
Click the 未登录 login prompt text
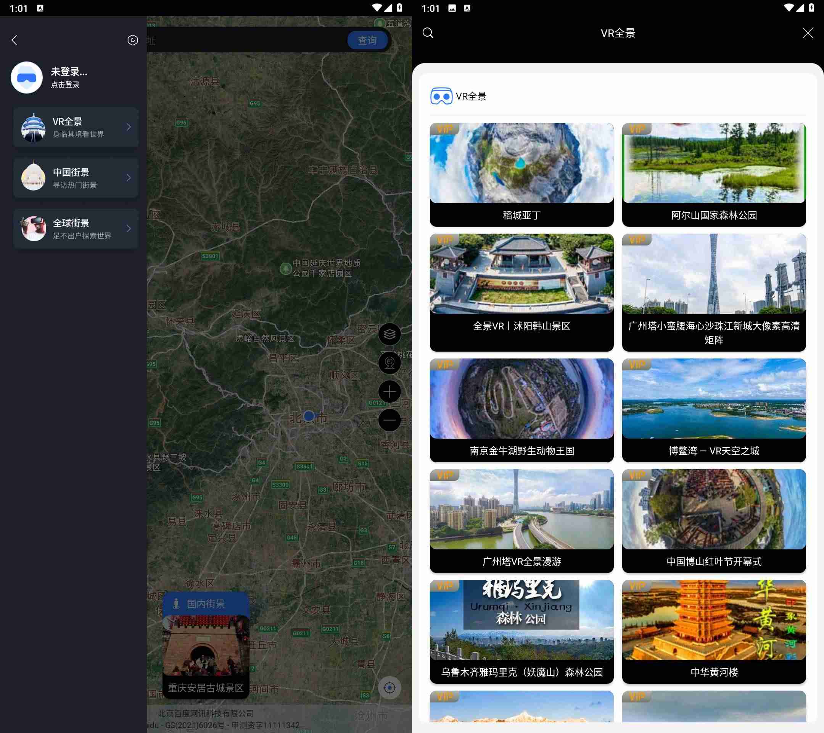coord(69,72)
